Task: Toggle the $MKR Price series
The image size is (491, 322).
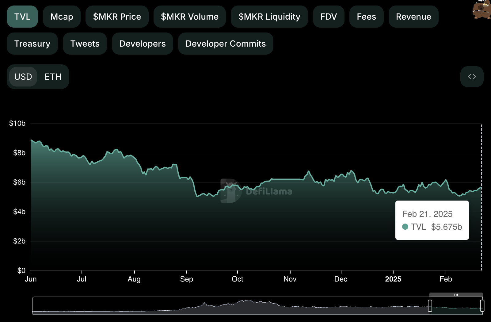Action: tap(117, 17)
